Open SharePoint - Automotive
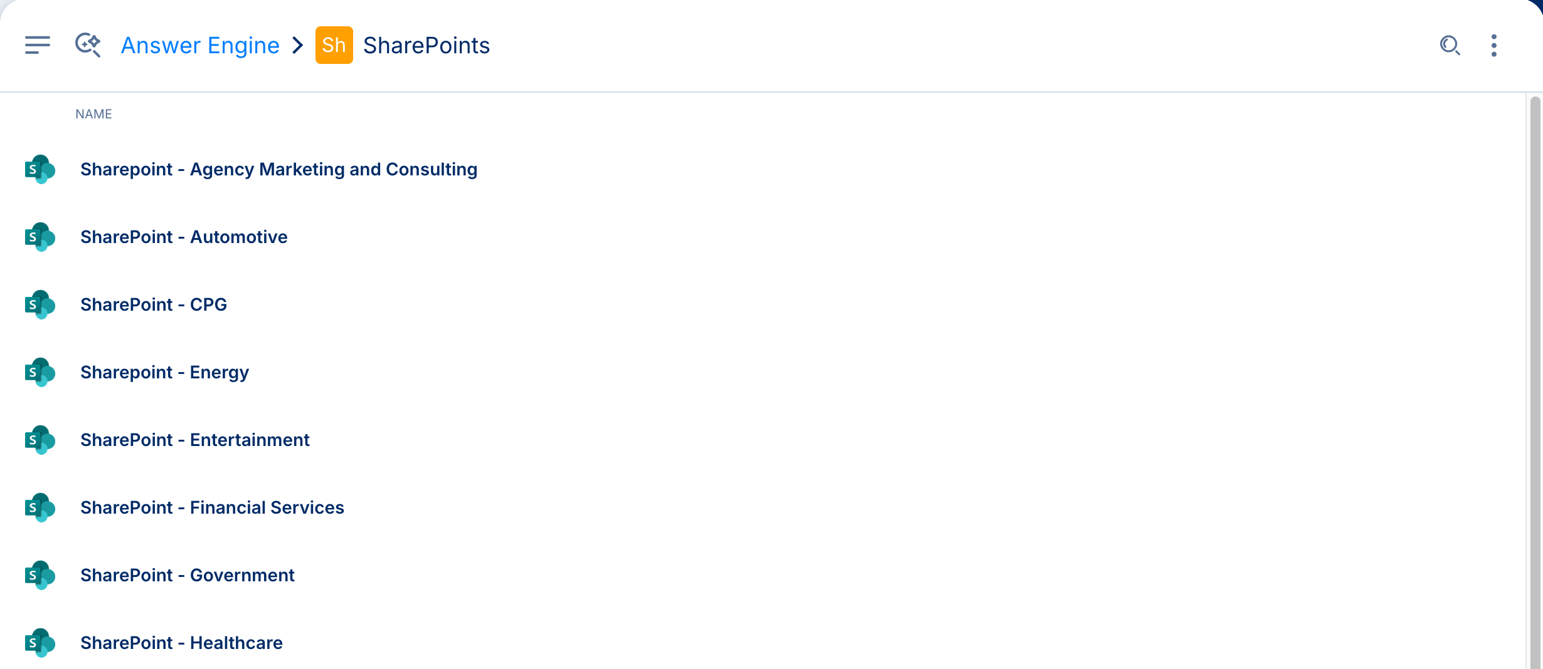This screenshot has height=669, width=1543. [184, 237]
